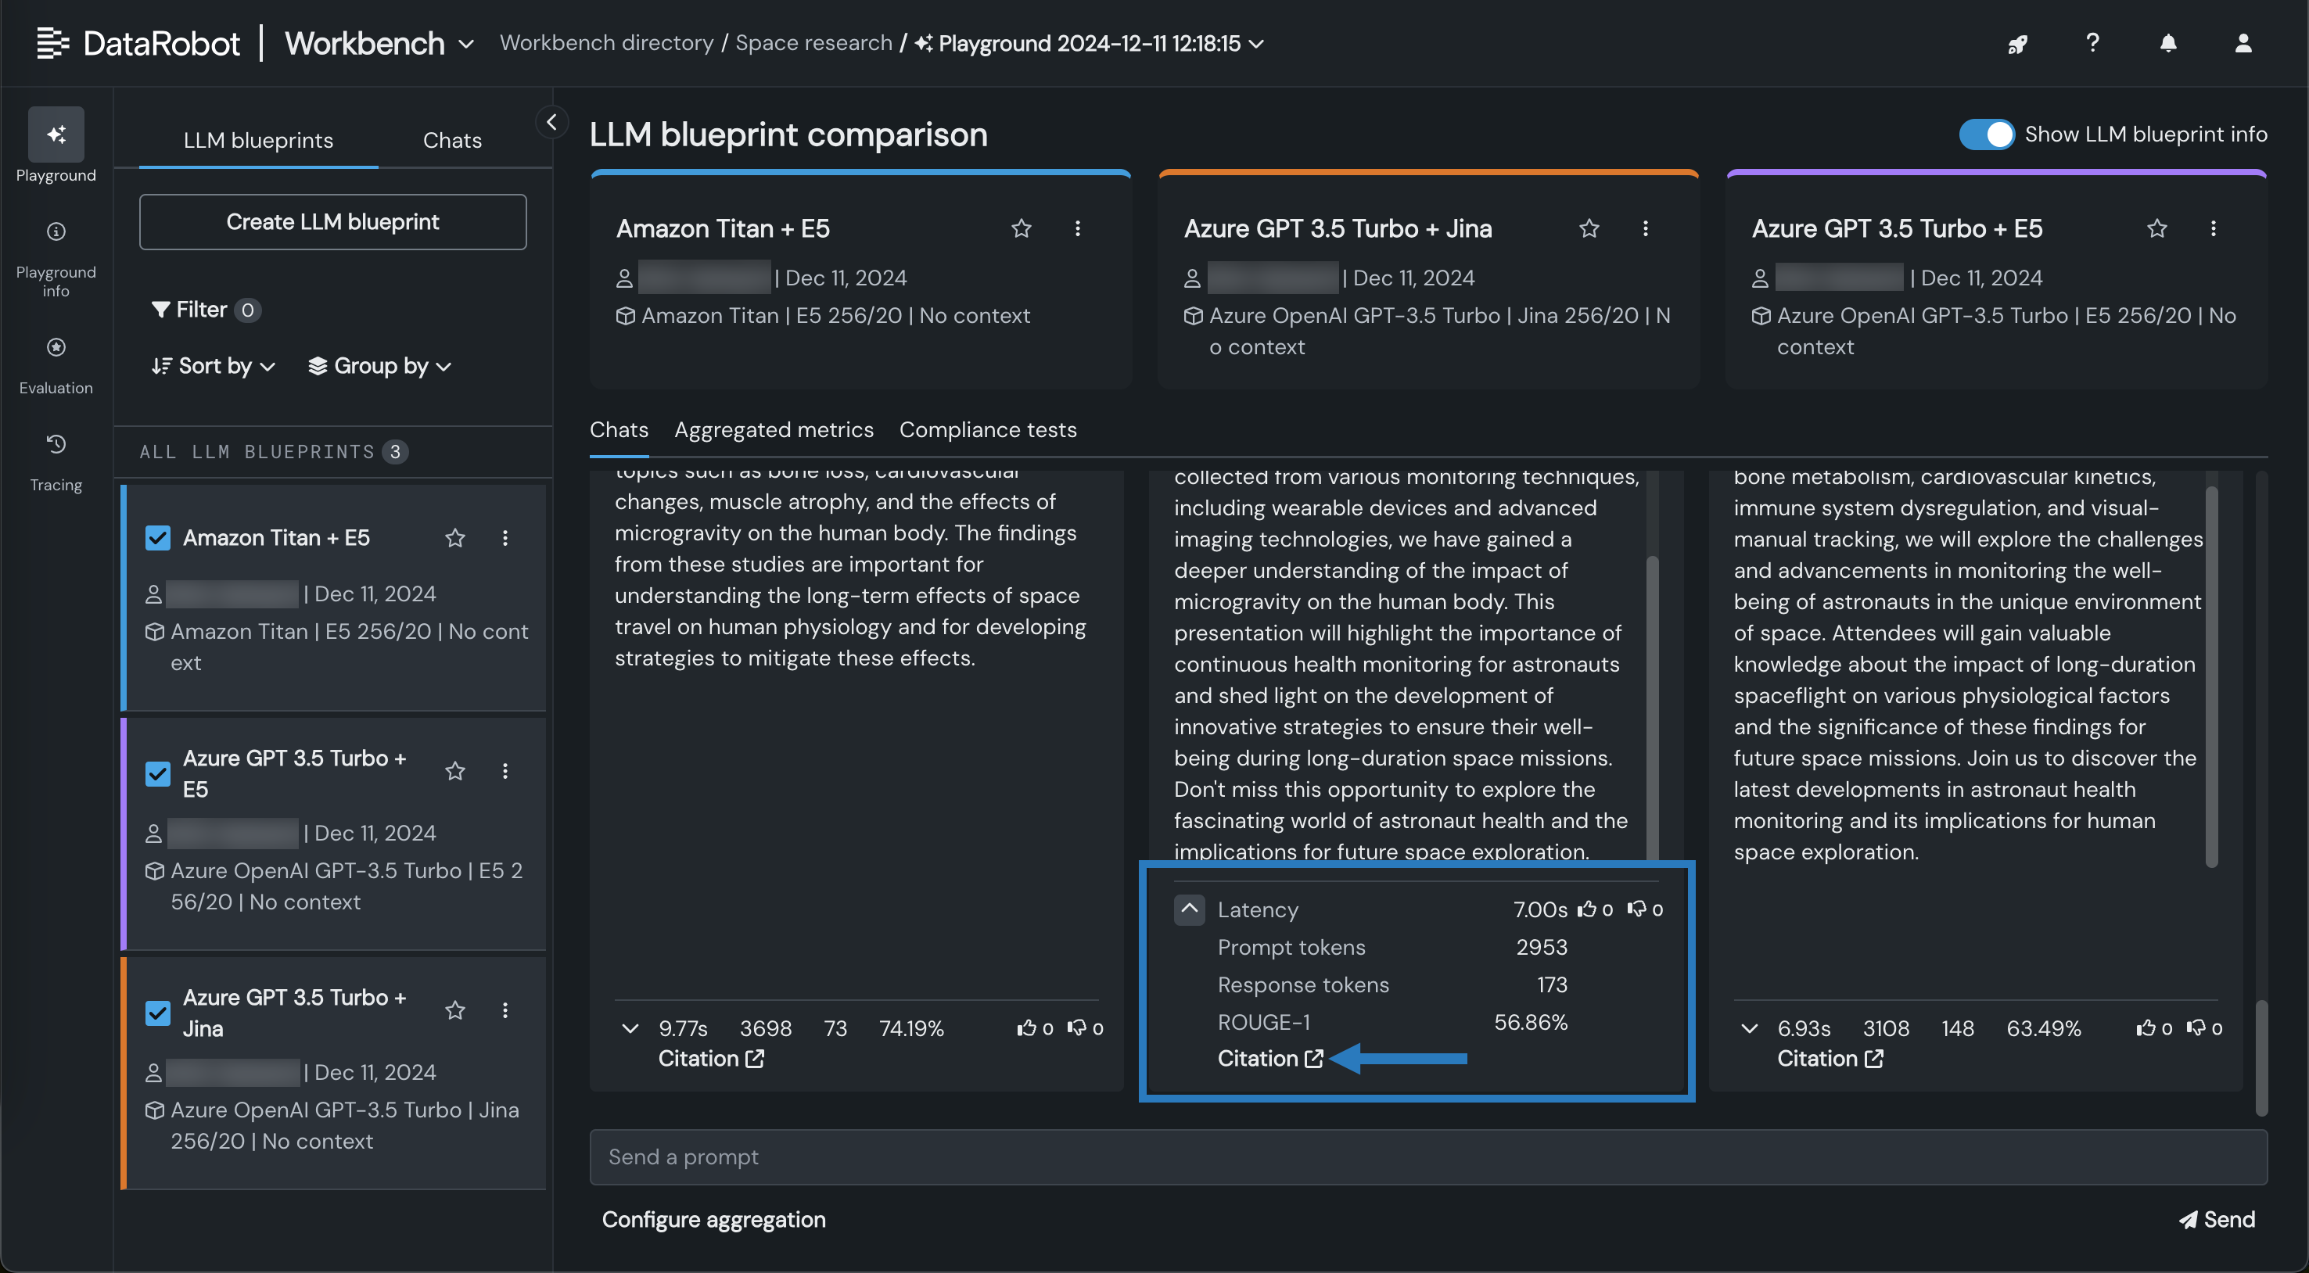Uncheck Azure GPT 3.5 Turbo + Jina checkbox
Screen dimensions: 2309x1273
tap(158, 1013)
